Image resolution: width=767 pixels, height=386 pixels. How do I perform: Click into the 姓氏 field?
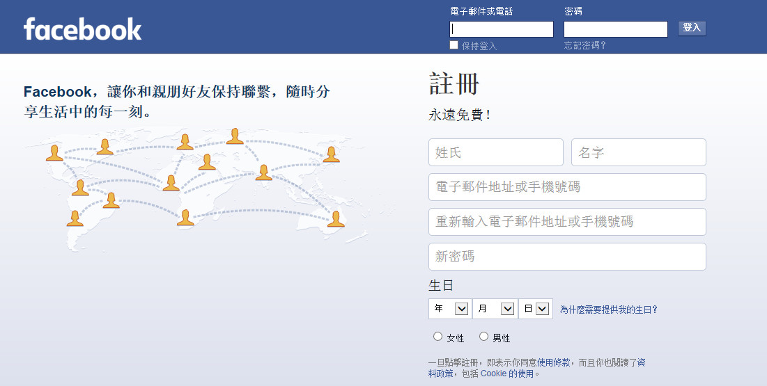coord(496,152)
